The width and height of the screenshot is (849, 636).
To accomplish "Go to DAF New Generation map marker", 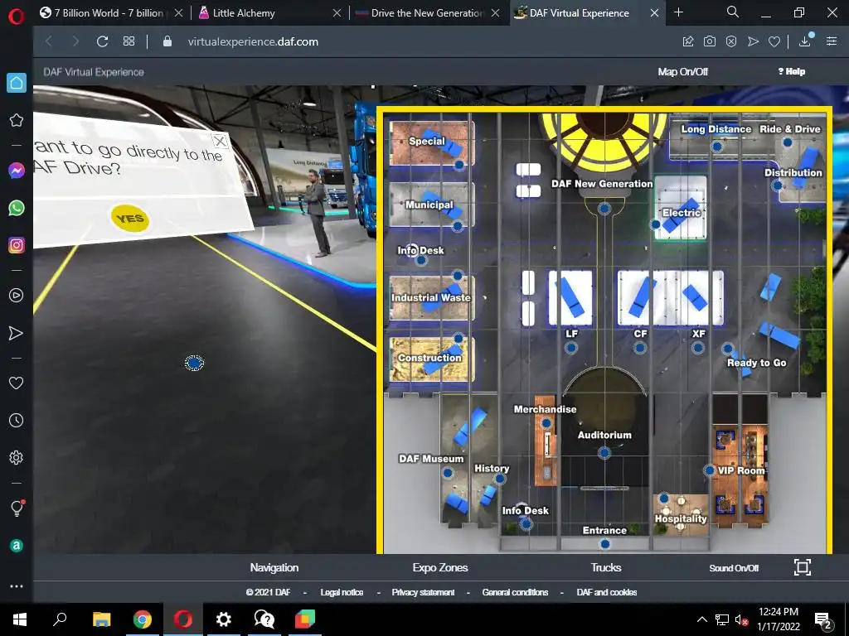I will pos(604,208).
